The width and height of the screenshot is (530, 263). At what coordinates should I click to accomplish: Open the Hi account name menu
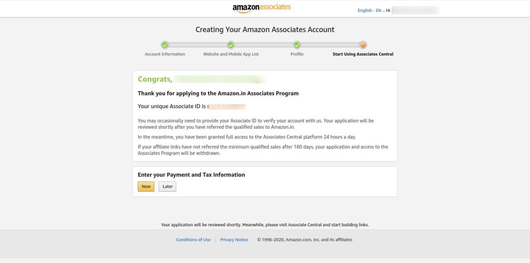point(413,10)
